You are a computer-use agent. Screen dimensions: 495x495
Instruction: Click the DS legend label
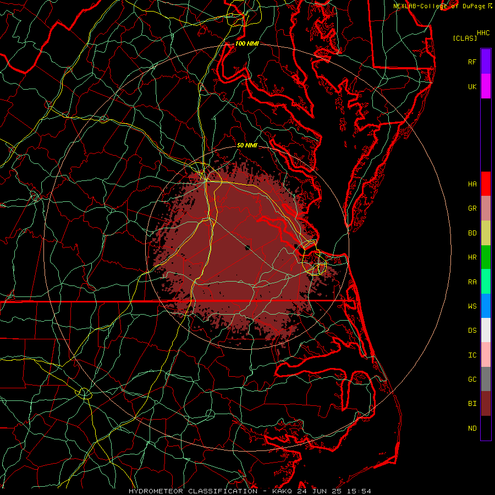tap(472, 330)
